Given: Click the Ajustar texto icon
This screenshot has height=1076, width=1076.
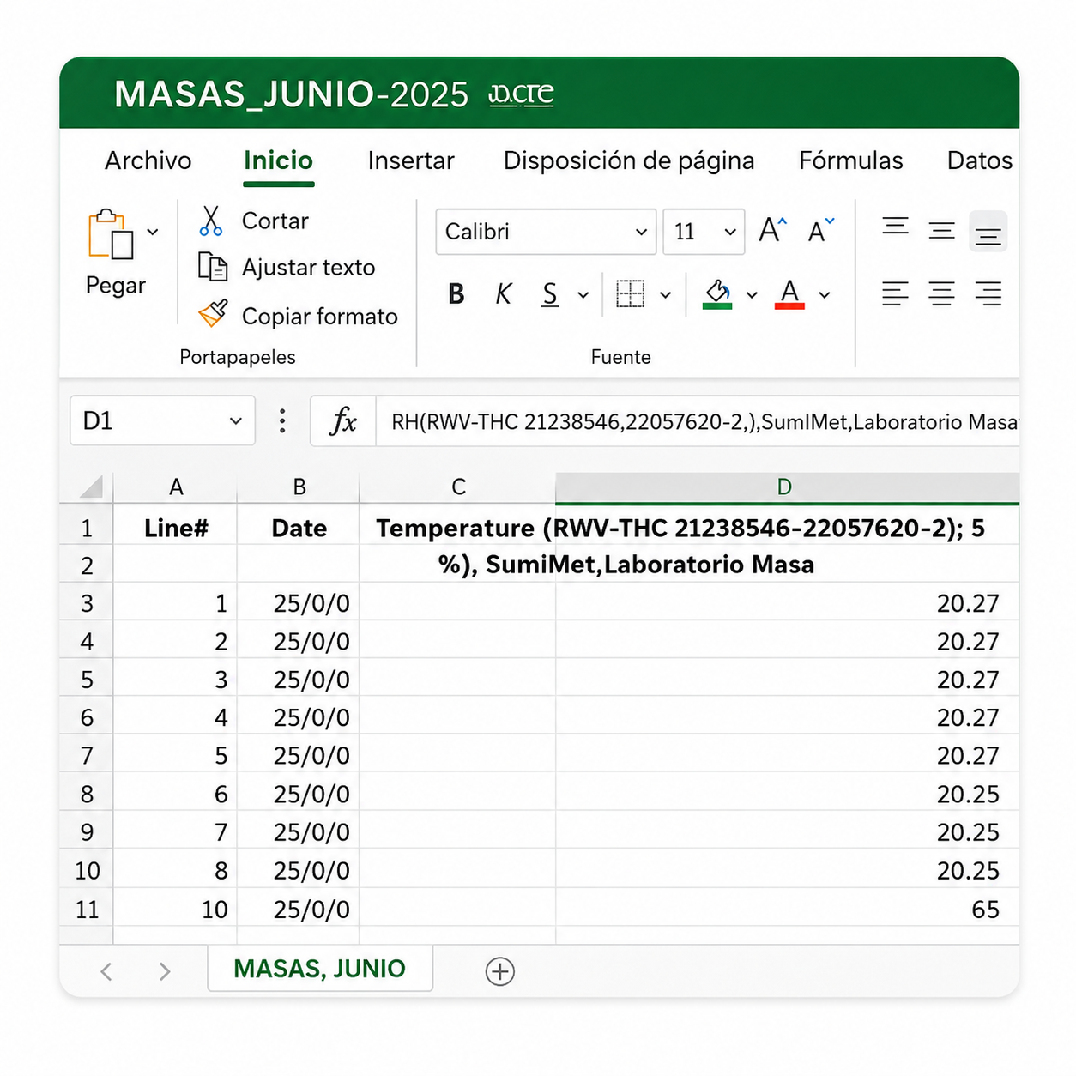Looking at the screenshot, I should point(212,267).
